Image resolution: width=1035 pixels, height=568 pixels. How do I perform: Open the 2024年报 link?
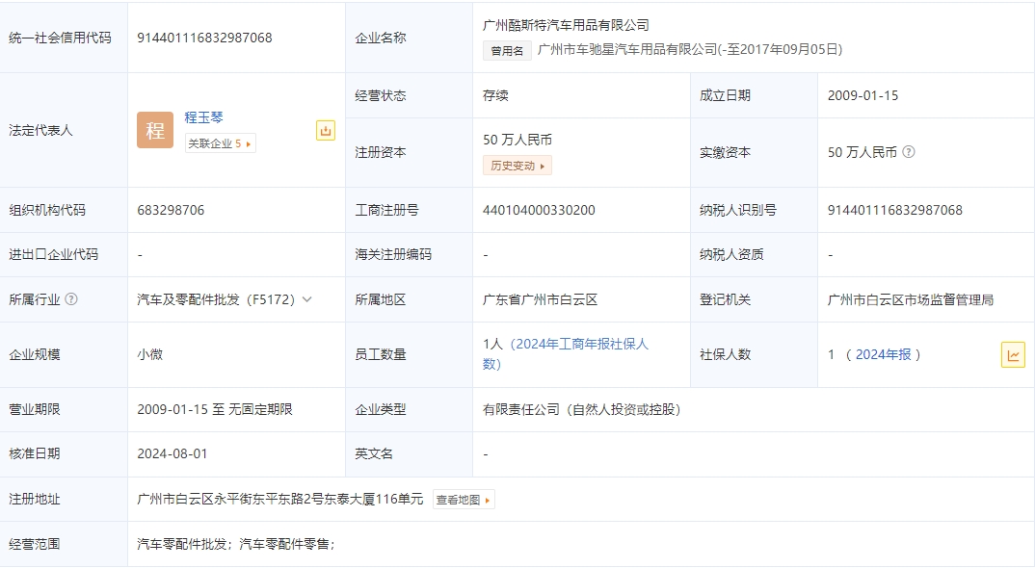(x=883, y=355)
